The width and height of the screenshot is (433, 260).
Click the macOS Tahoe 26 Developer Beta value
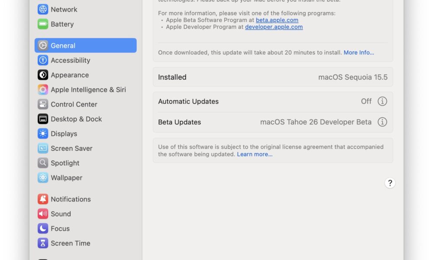coord(316,122)
